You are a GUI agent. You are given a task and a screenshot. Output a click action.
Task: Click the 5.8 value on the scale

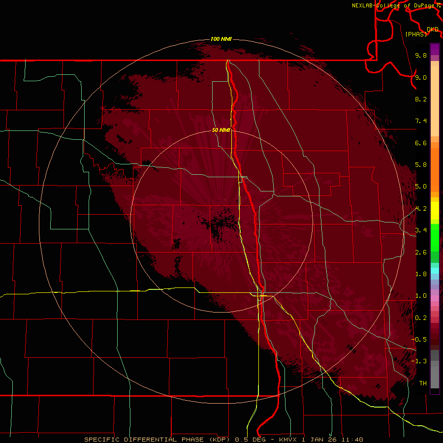pyautogui.click(x=421, y=165)
